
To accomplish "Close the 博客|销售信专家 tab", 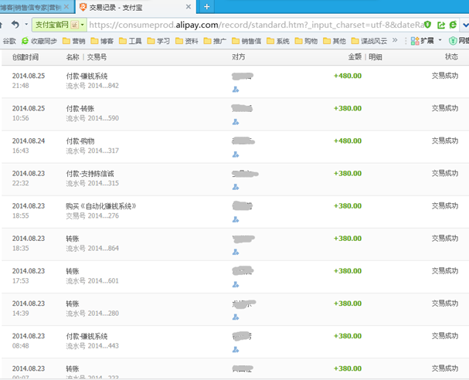I will click(66, 7).
